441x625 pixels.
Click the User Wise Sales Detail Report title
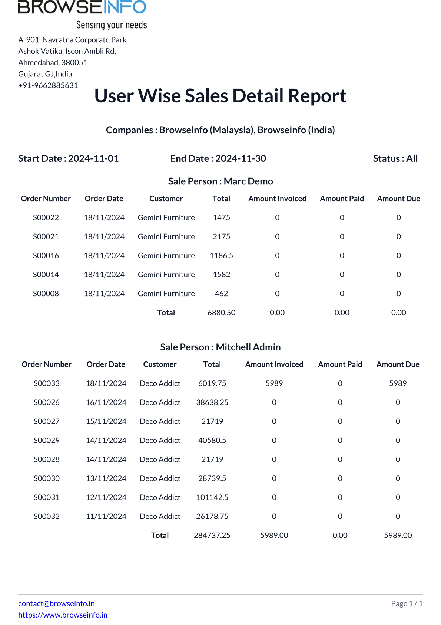pos(220,96)
